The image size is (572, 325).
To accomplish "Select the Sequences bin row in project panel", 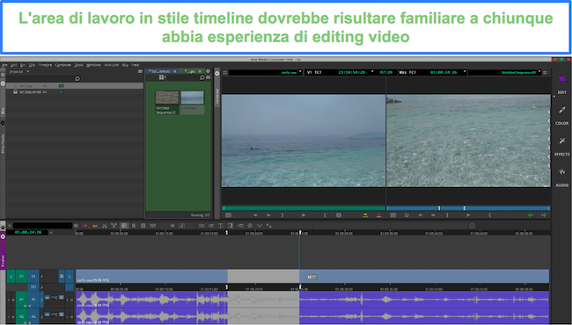I will 75,92.
